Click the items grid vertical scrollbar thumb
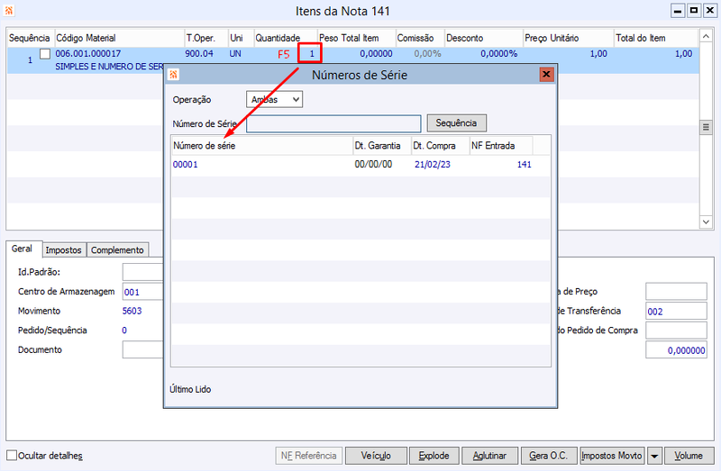Image resolution: width=721 pixels, height=471 pixels. [x=706, y=127]
